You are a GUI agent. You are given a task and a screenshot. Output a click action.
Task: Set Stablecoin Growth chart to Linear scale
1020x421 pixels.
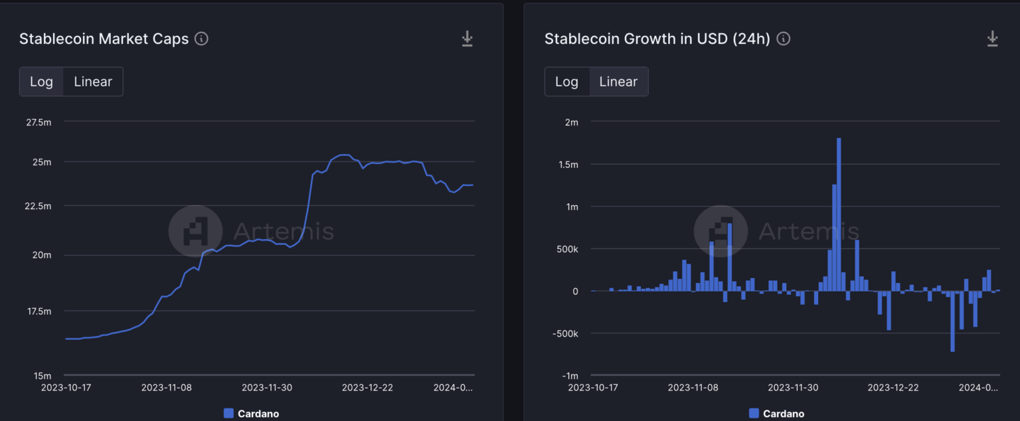coord(618,82)
